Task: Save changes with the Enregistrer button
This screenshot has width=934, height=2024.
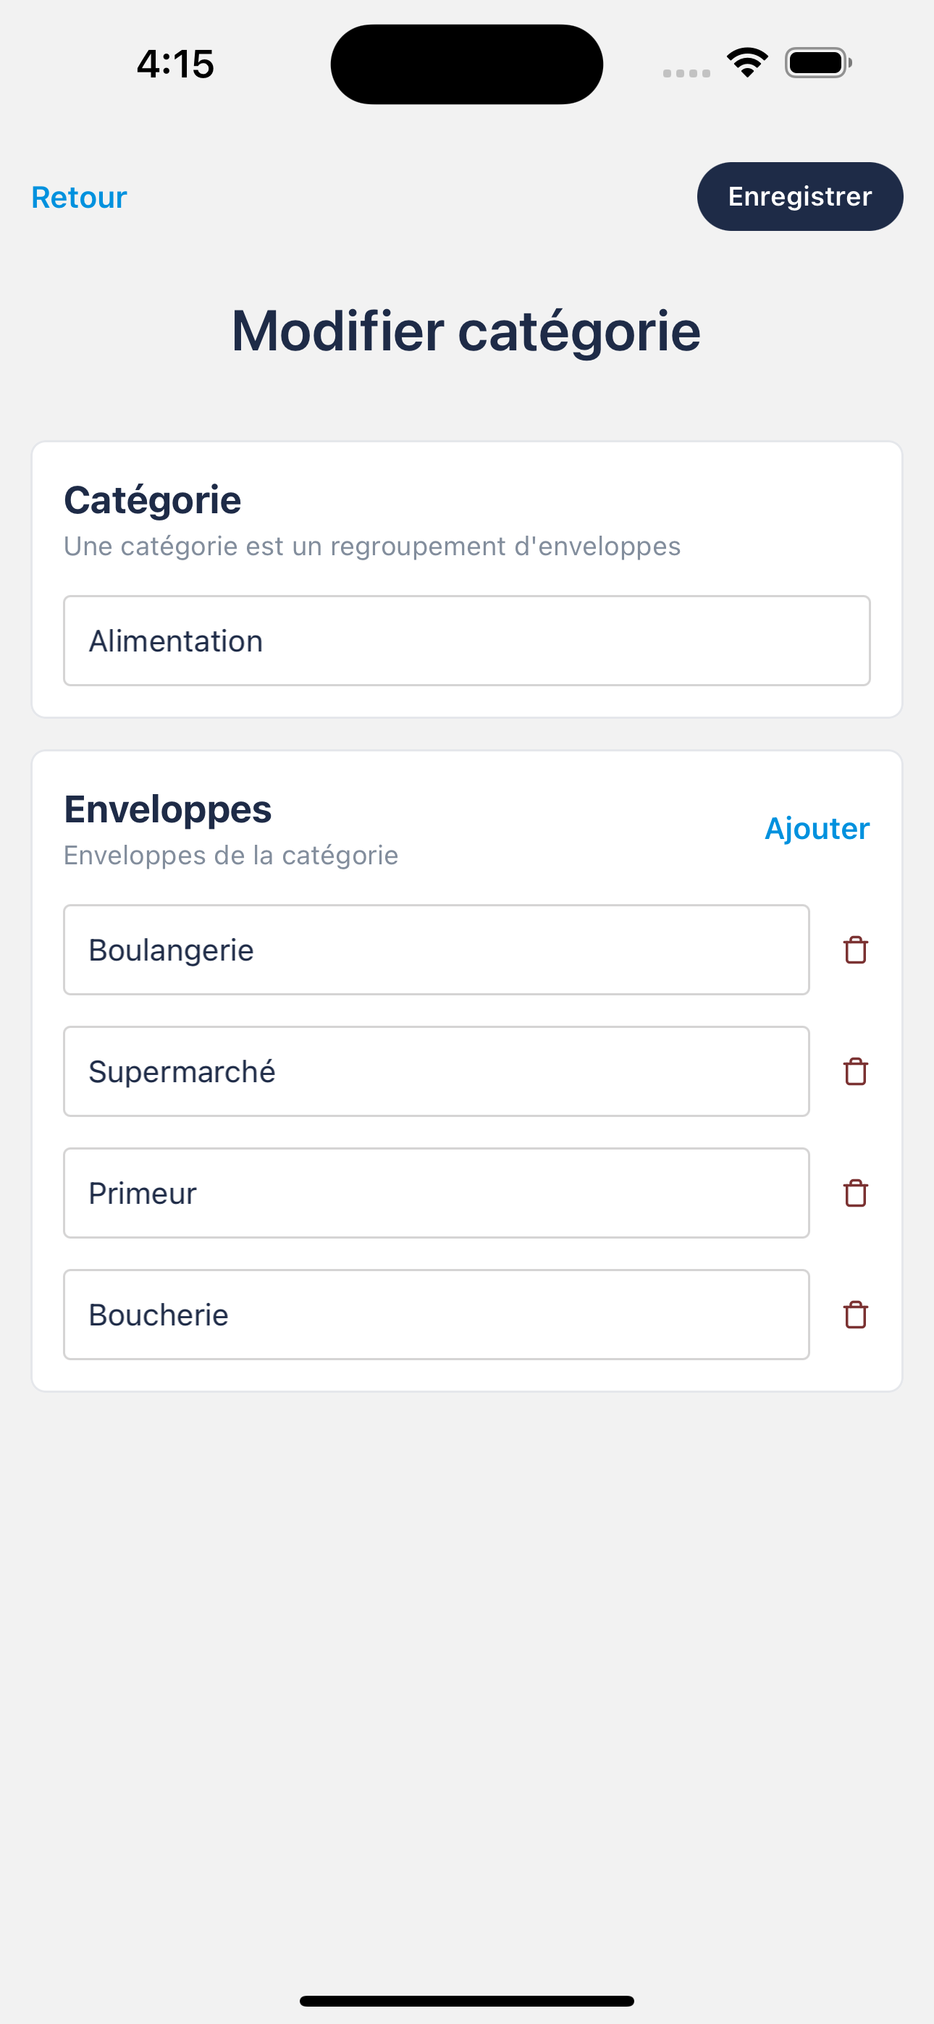Action: 799,196
